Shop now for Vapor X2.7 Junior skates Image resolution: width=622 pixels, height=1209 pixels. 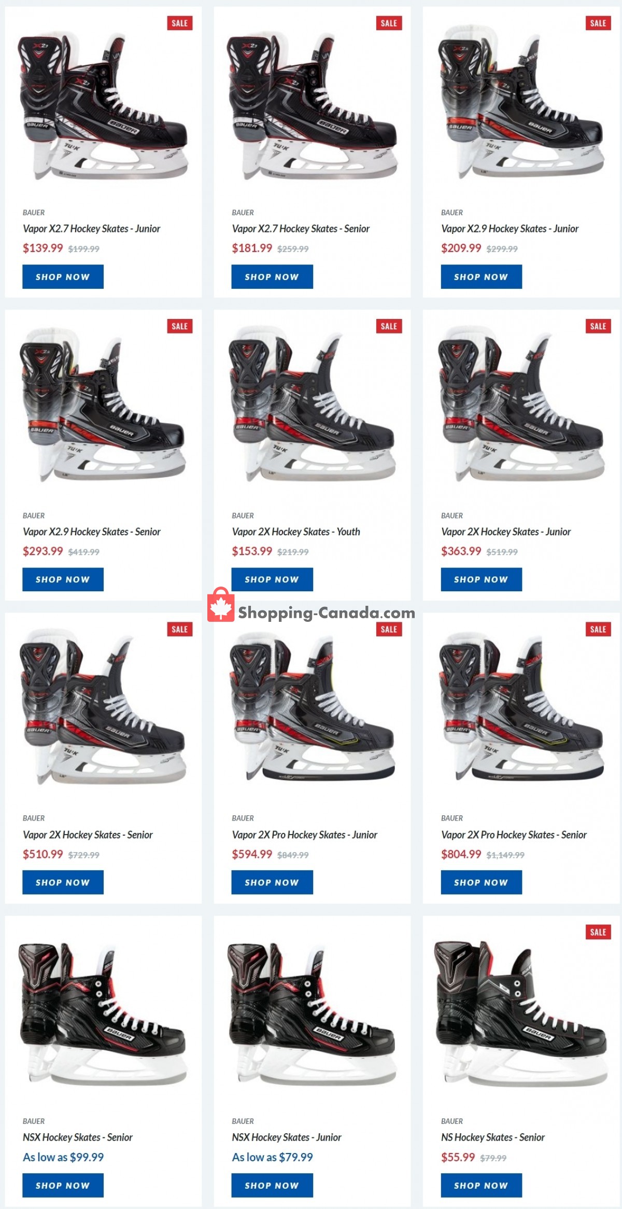63,276
